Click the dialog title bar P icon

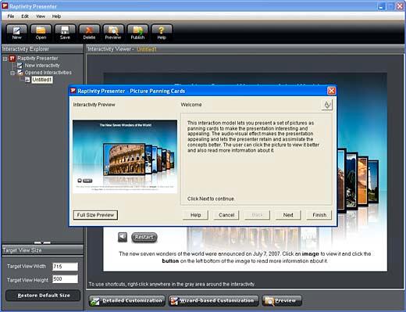pos(73,91)
